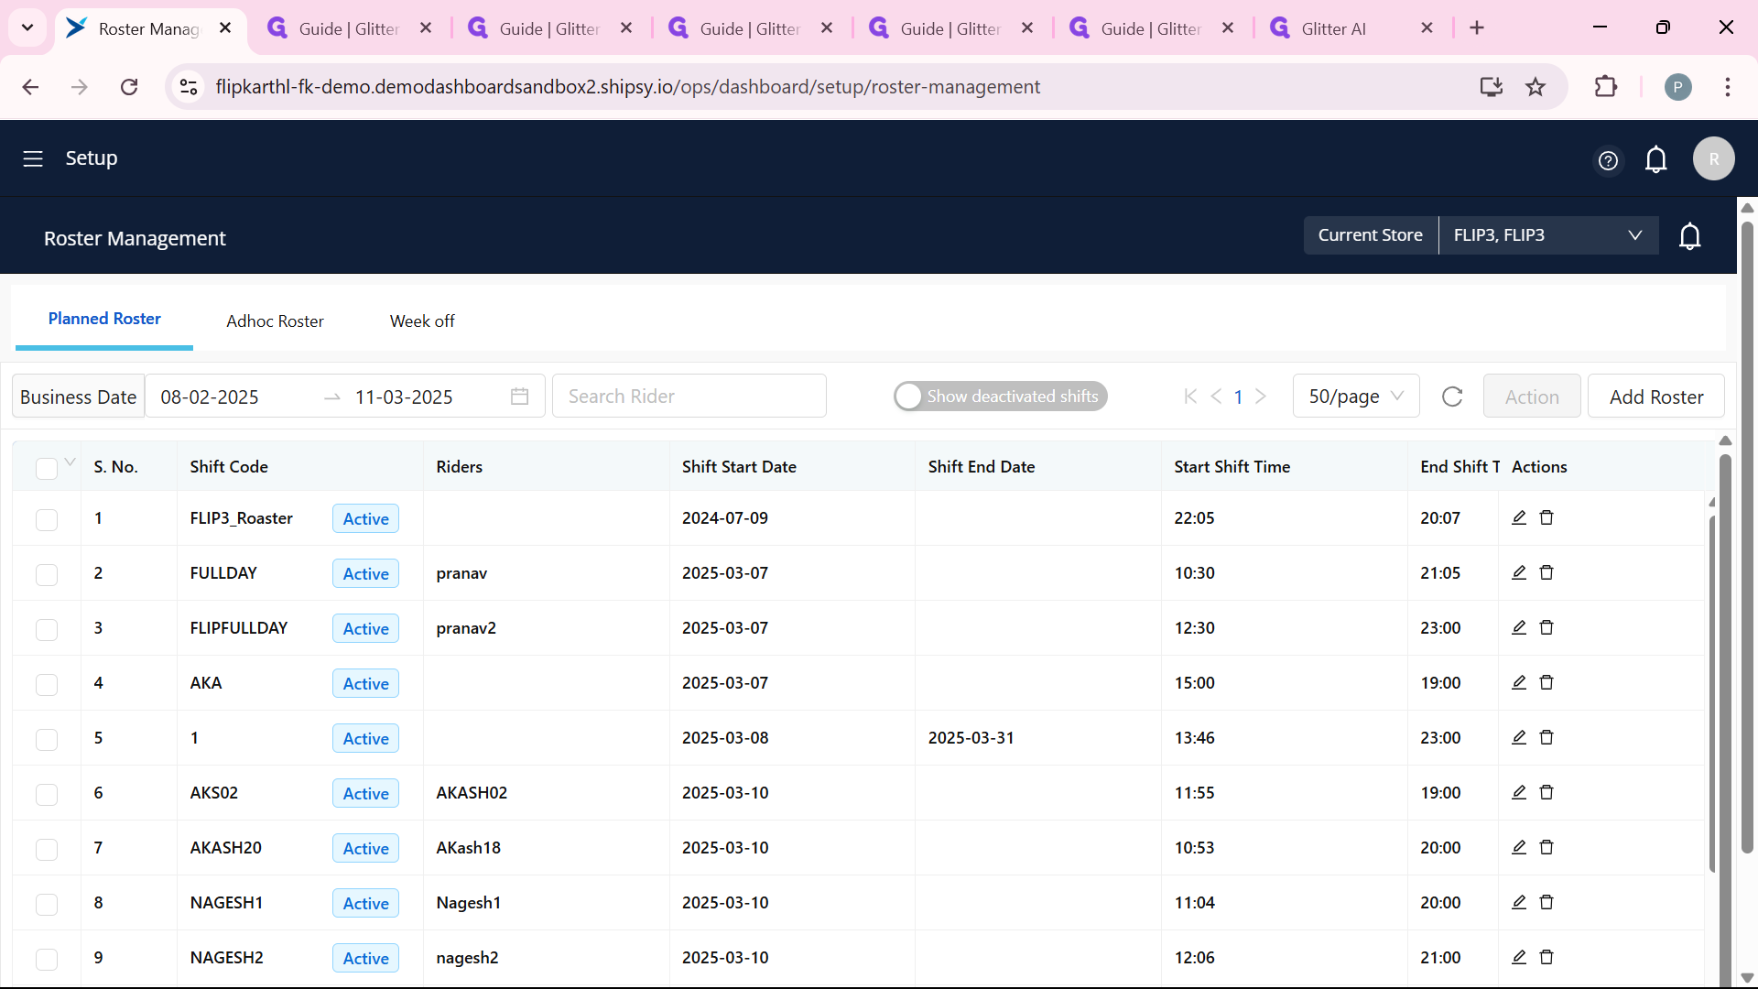The height and width of the screenshot is (989, 1758).
Task: Edit the AKA shift row
Action: (x=1519, y=682)
